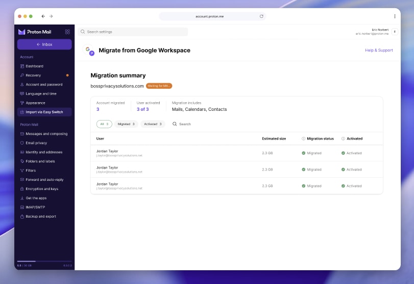Viewport: 414px width, 284px height.
Task: Click the orange Recovery notification dot
Action: point(67,75)
